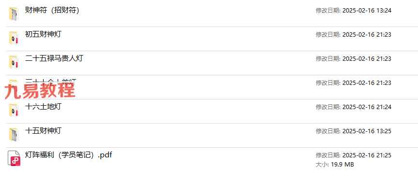The image size is (418, 181).
Task: Select the file 灯阵福利（学员笔记）.pdf
Action: tap(68, 154)
